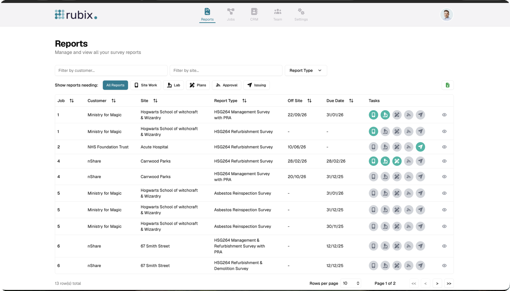Viewport: 510px width, 291px height.
Task: Filter reports needing Plans
Action: pos(198,85)
